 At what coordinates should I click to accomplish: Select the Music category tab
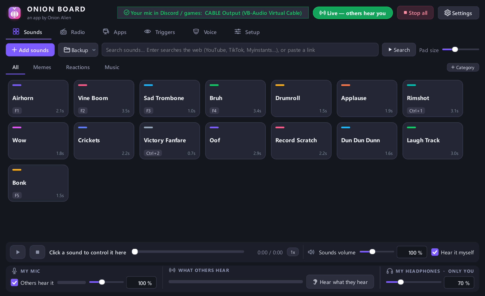tap(112, 67)
